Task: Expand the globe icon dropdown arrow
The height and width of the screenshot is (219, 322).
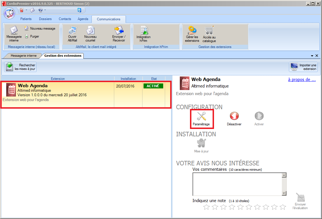Action: tap(45, 10)
